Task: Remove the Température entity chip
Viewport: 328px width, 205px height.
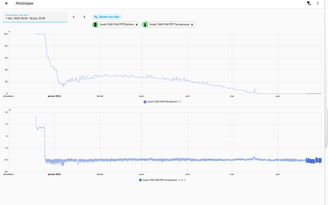Action: (x=192, y=25)
